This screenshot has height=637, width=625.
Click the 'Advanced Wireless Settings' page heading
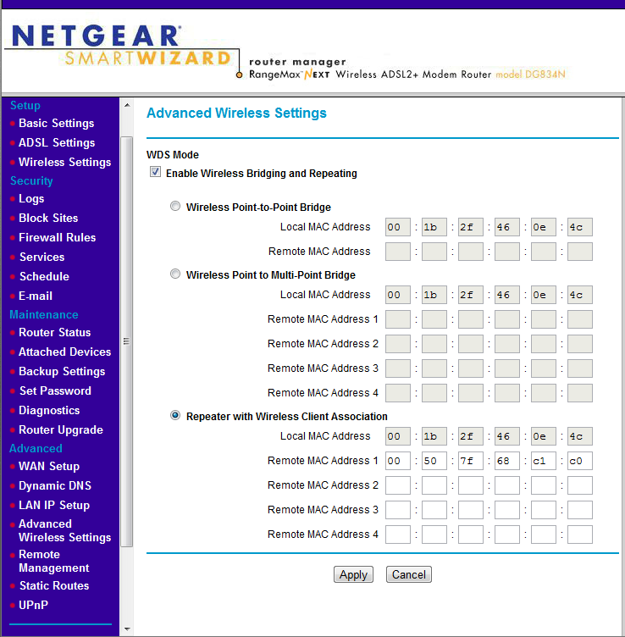coord(236,113)
